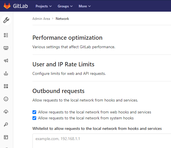
Task: Click the GitLab fox logo
Action: point(7,6)
